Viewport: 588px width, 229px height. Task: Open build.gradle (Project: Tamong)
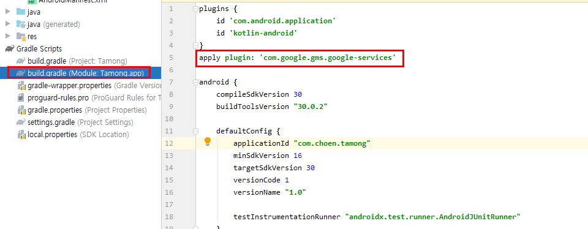(77, 61)
